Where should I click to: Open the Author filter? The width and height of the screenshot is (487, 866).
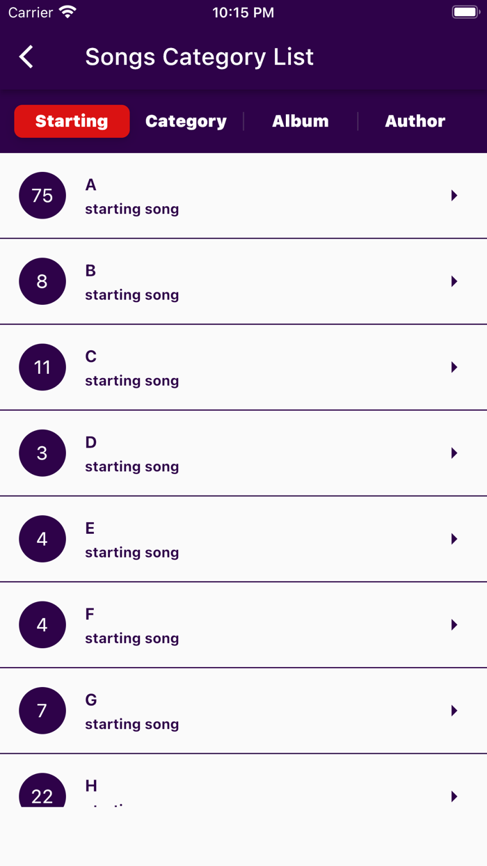click(415, 121)
